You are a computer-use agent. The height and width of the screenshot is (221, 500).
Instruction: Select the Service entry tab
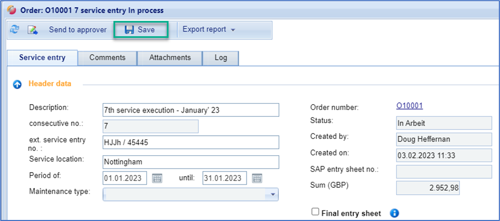tap(42, 58)
